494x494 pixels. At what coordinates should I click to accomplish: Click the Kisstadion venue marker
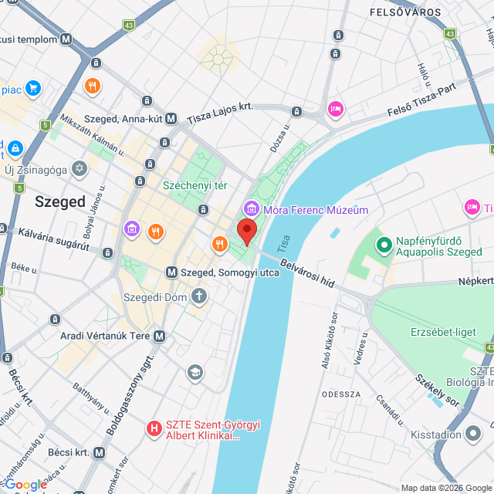(473, 434)
